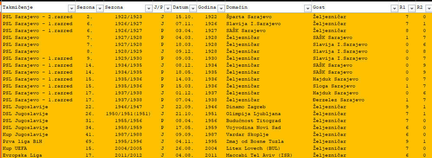The image size is (432, 158).
Task: Click the 'Budućnost Titograd' cell
Action: (x=268, y=121)
